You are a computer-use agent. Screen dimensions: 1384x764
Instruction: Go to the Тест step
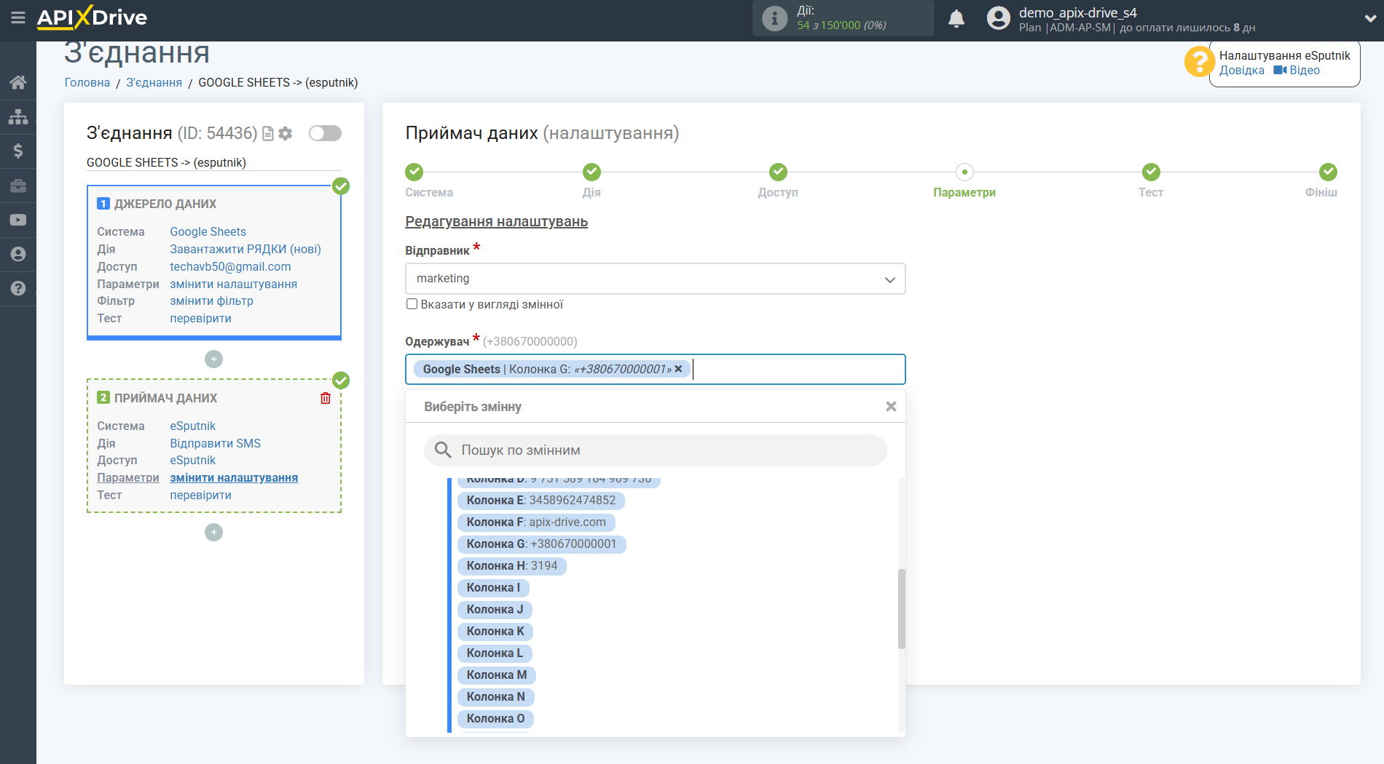1151,172
